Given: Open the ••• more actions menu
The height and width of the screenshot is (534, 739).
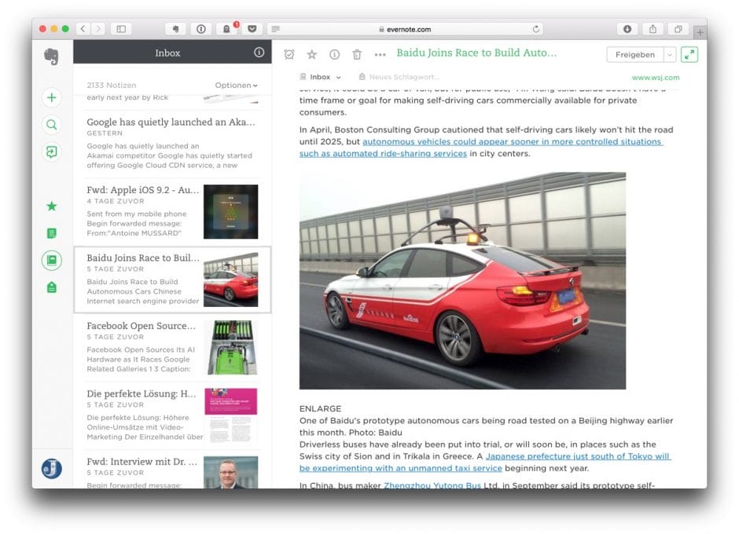Looking at the screenshot, I should point(379,54).
